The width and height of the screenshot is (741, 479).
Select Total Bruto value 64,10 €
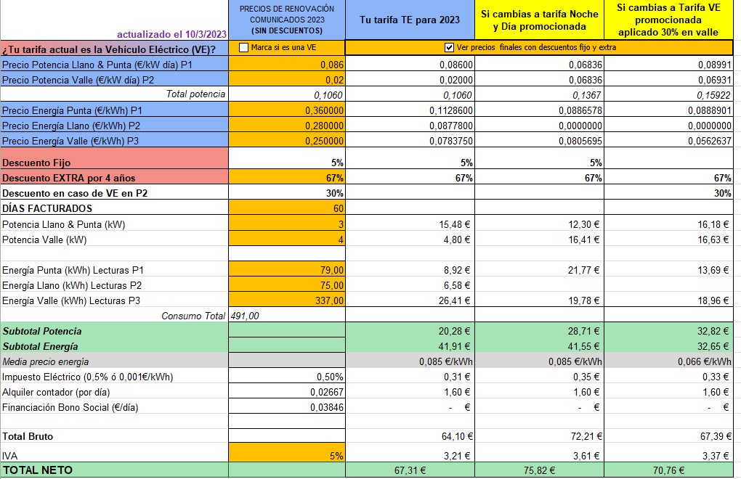tap(456, 436)
